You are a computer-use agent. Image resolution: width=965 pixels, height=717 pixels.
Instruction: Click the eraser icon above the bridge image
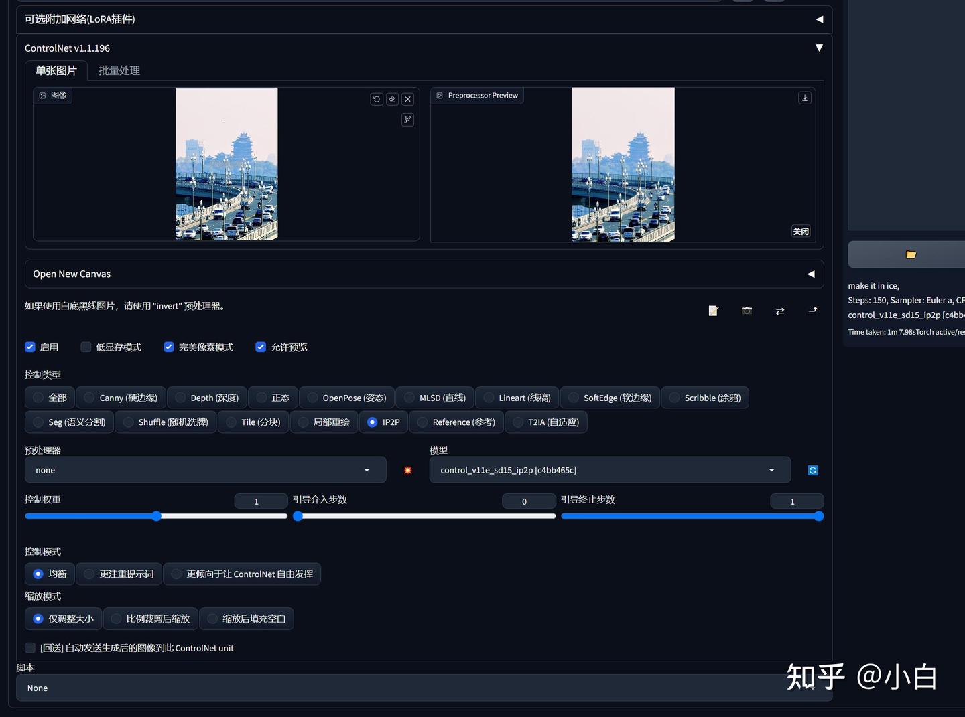click(392, 99)
